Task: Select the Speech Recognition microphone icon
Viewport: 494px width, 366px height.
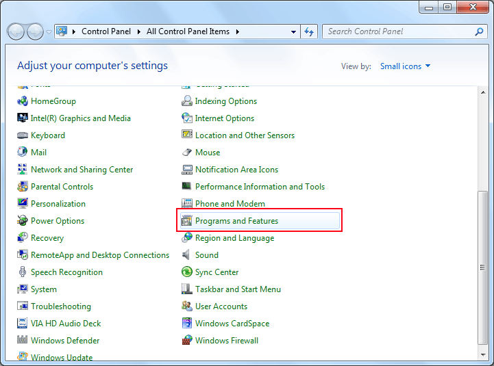Action: point(23,272)
